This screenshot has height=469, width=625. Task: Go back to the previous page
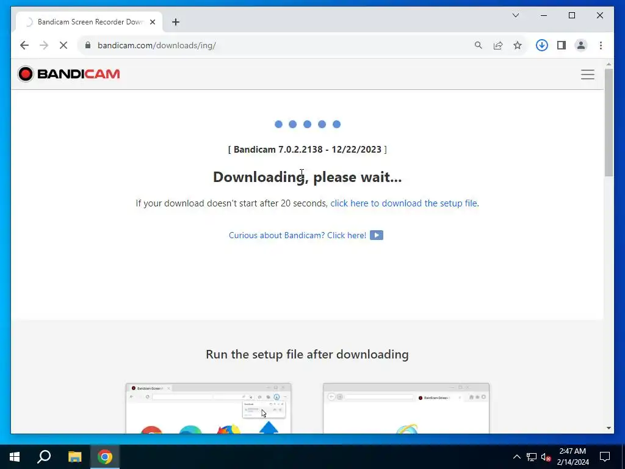pyautogui.click(x=24, y=45)
